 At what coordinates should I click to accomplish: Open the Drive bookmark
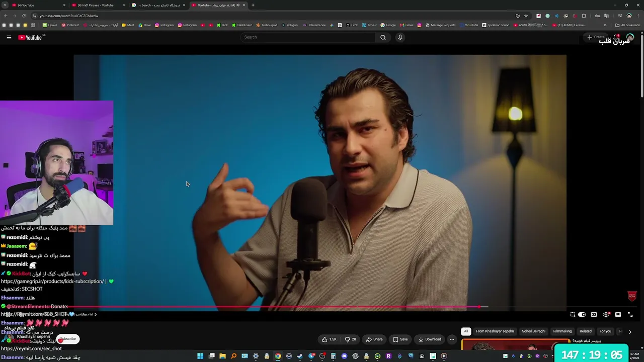coord(144,25)
